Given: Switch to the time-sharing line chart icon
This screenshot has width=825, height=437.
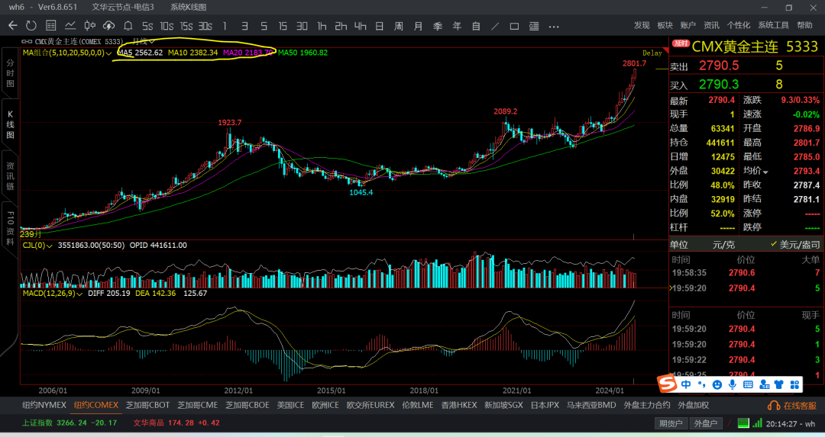Looking at the screenshot, I should click(x=70, y=26).
